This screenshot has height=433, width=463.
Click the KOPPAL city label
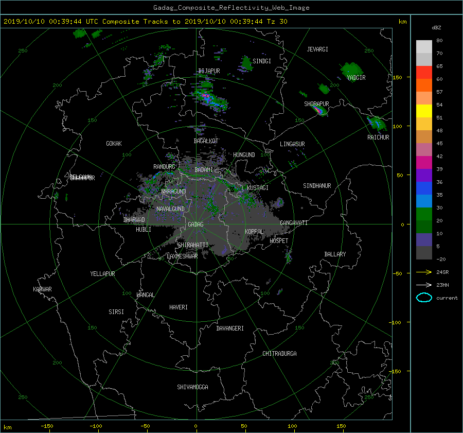[254, 232]
